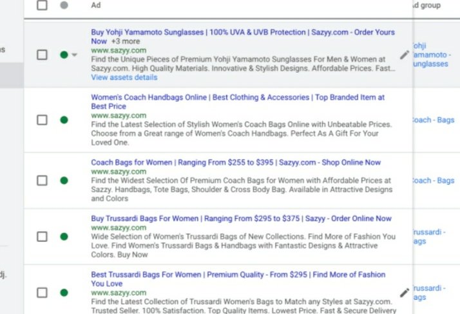Open Buy Trussardi Bags For Women headline
The image size is (460, 314).
[x=241, y=219]
